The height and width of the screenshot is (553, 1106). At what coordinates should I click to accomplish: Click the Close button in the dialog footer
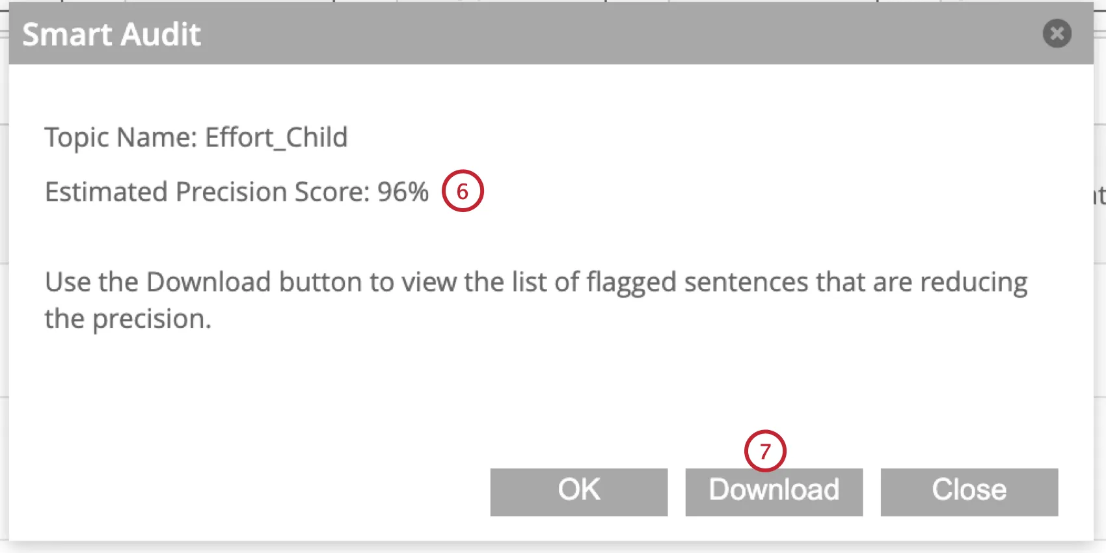point(969,491)
